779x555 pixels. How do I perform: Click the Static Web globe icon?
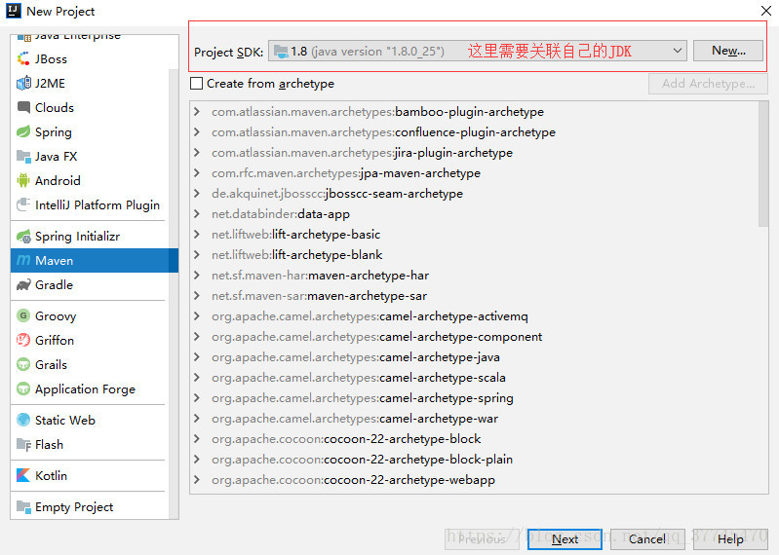(22, 420)
